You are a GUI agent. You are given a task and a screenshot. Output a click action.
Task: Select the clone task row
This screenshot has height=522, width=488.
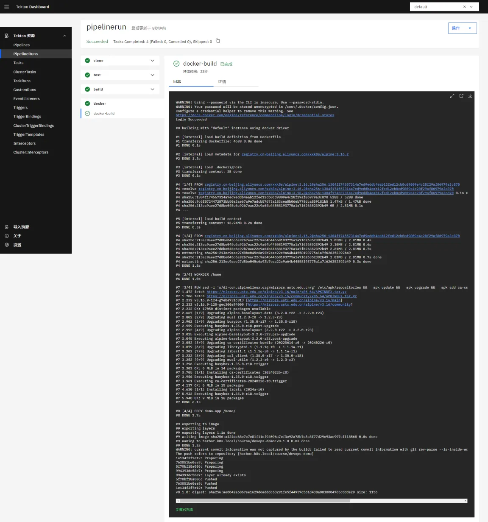tap(120, 61)
